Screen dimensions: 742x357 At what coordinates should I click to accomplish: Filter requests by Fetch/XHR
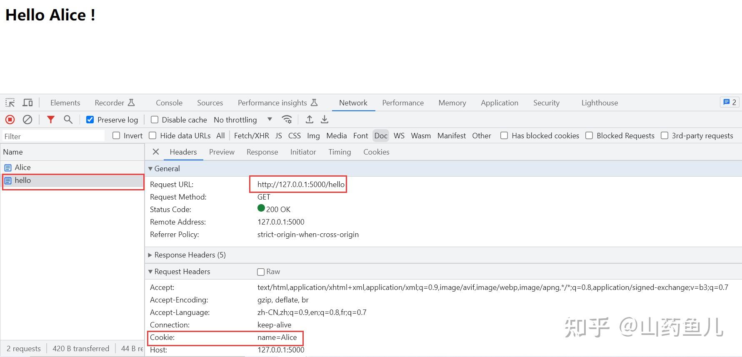252,136
